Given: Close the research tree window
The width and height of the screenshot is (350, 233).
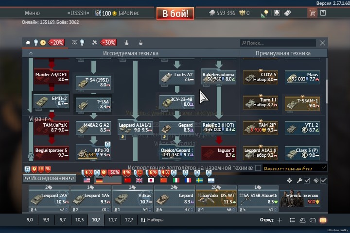Looking at the screenshot, I should (x=322, y=43).
